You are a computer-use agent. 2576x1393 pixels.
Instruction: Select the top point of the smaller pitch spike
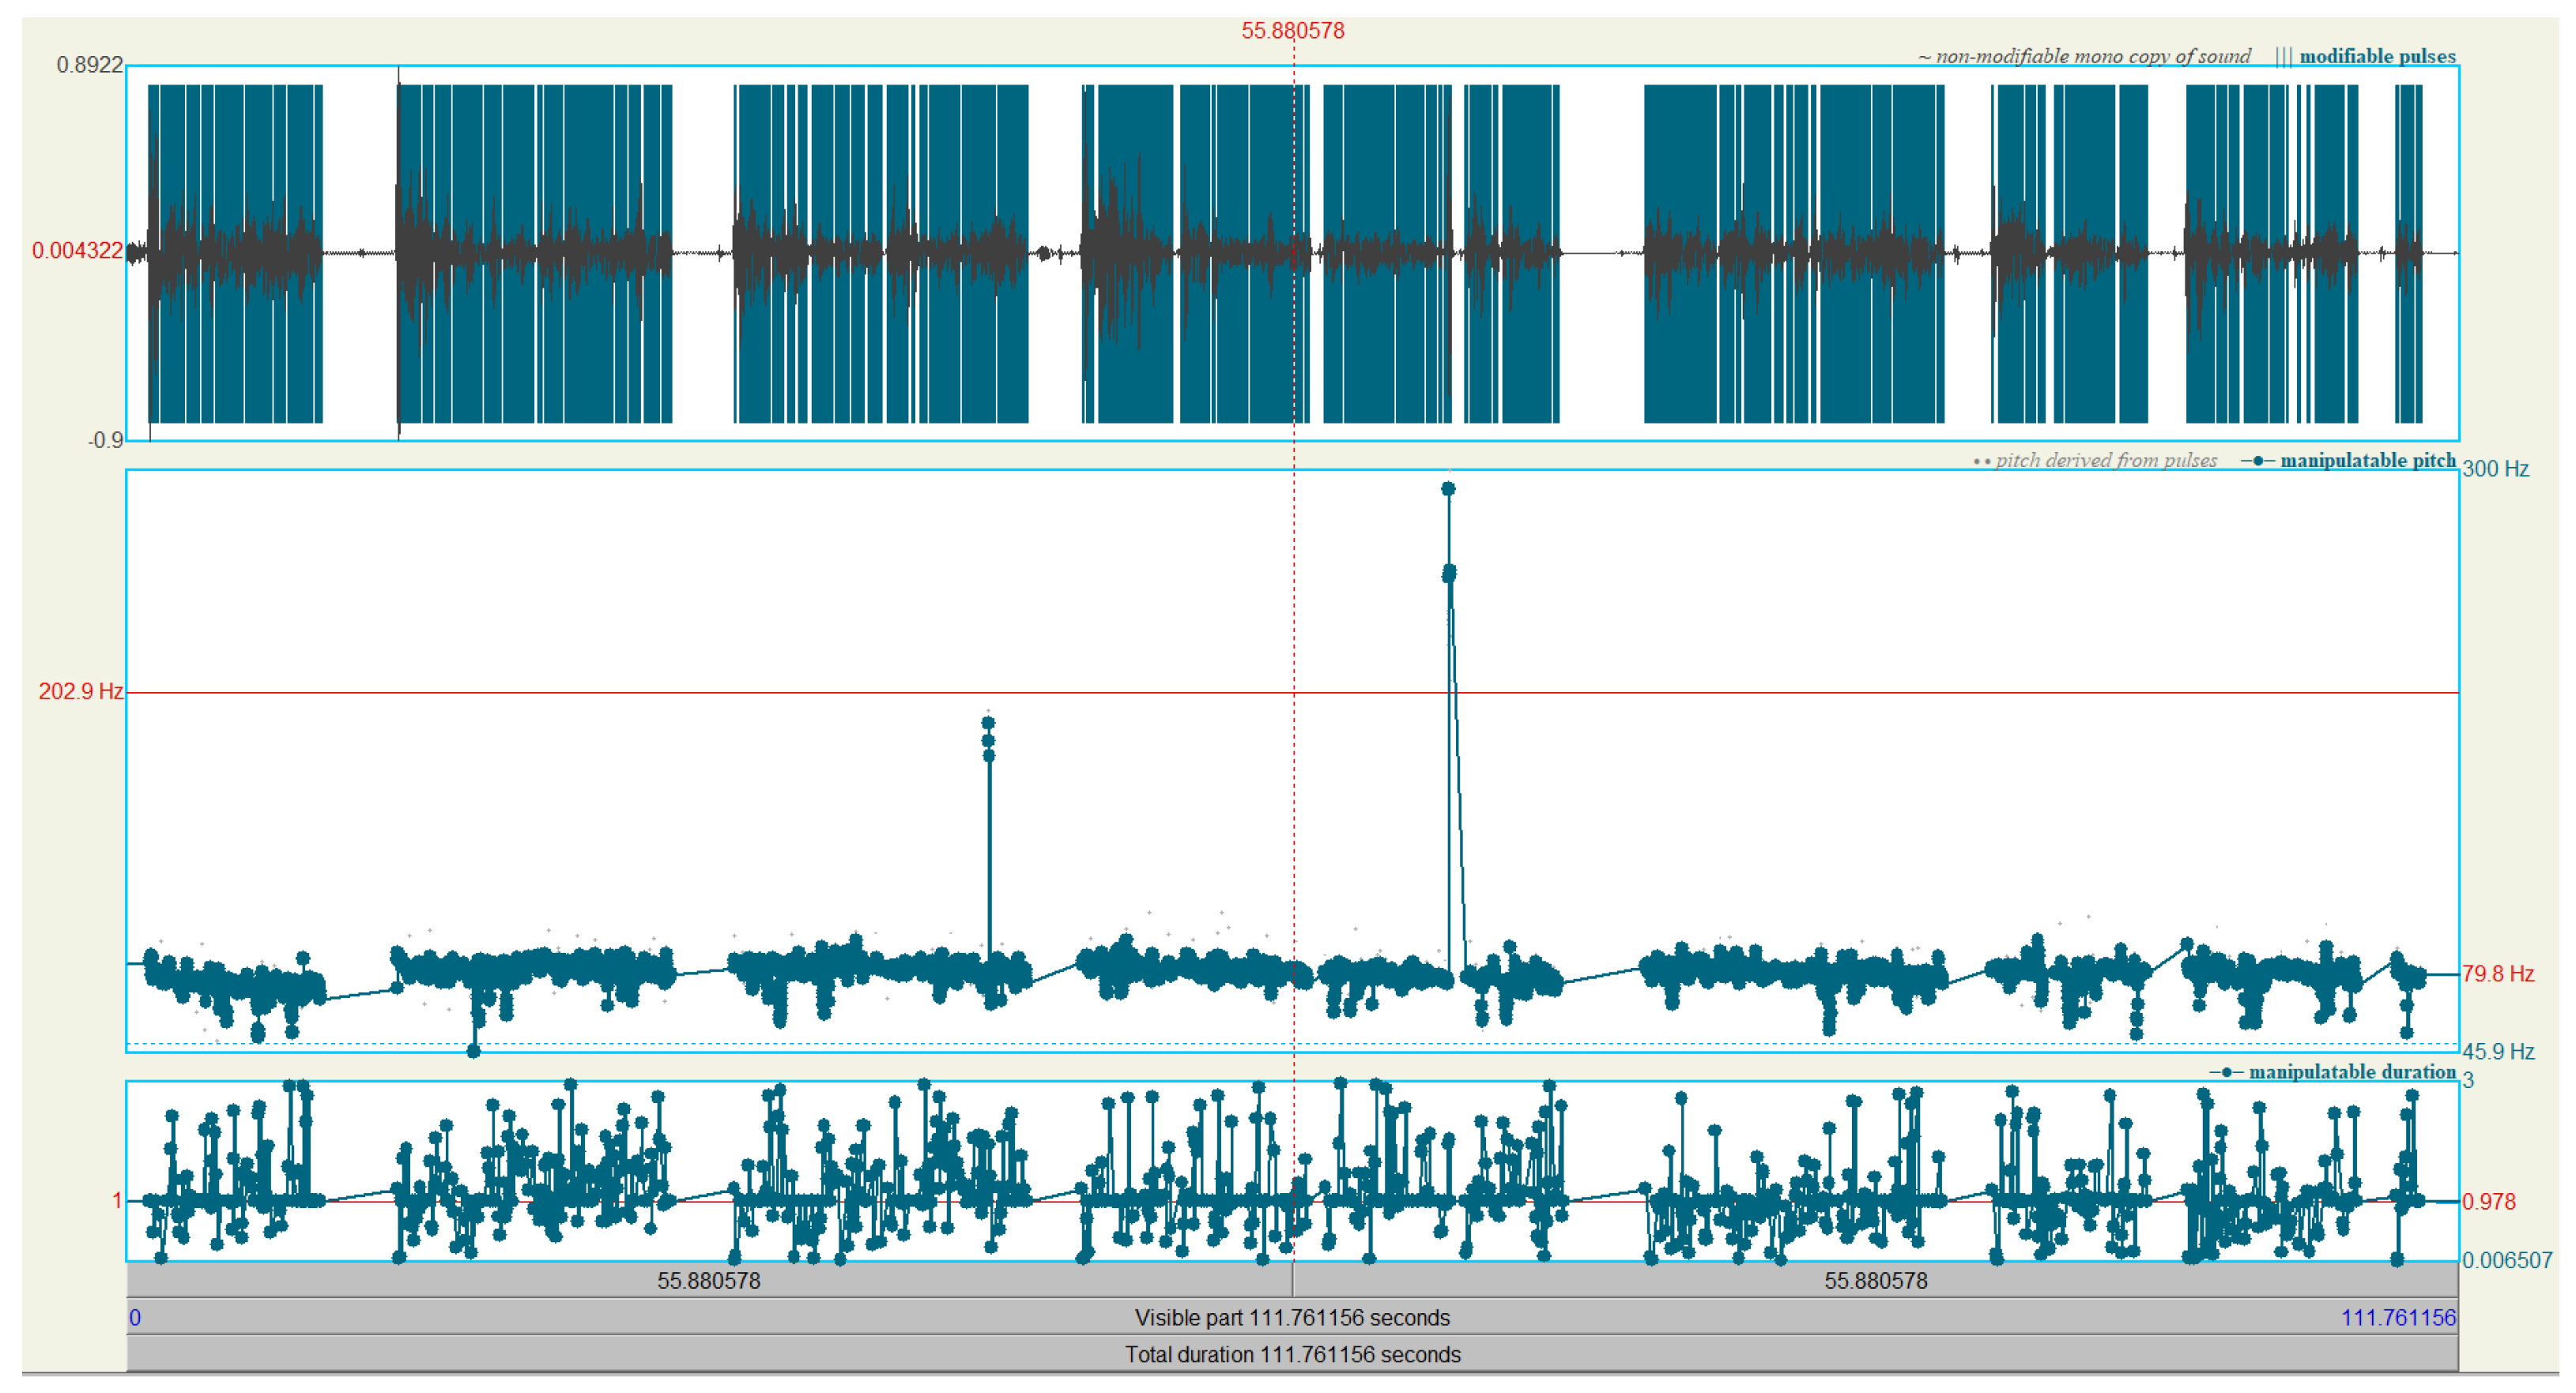(988, 722)
